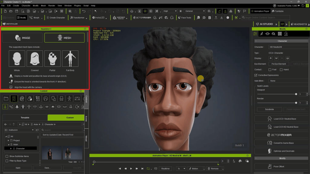Expand the Project tree node
The height and width of the screenshot is (174, 310).
(8, 140)
